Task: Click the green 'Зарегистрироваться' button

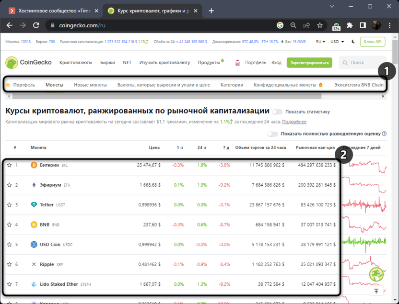Action: pyautogui.click(x=309, y=63)
